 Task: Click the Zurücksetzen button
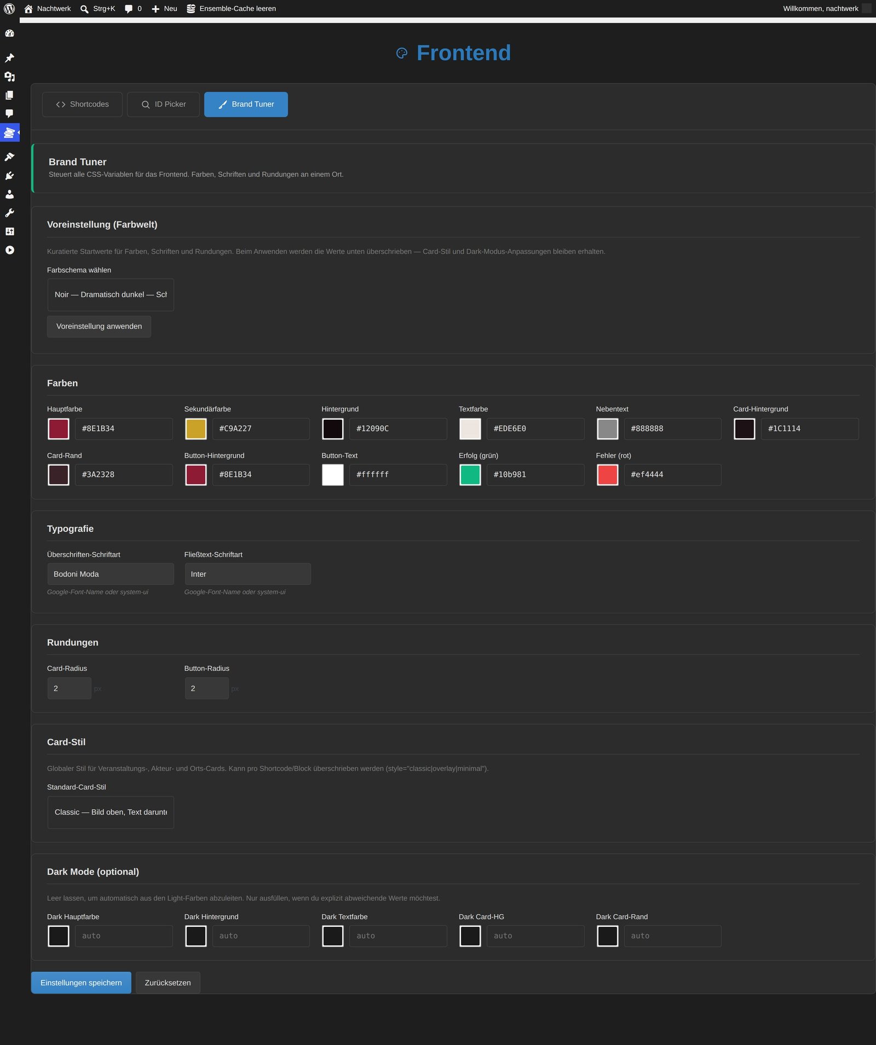(168, 983)
